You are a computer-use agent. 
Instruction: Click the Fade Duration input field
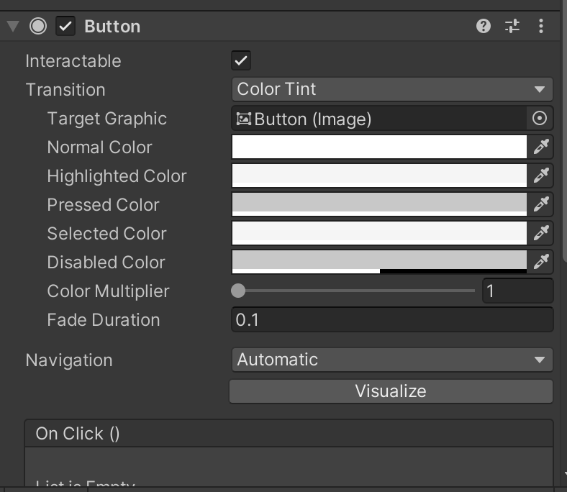pos(392,320)
